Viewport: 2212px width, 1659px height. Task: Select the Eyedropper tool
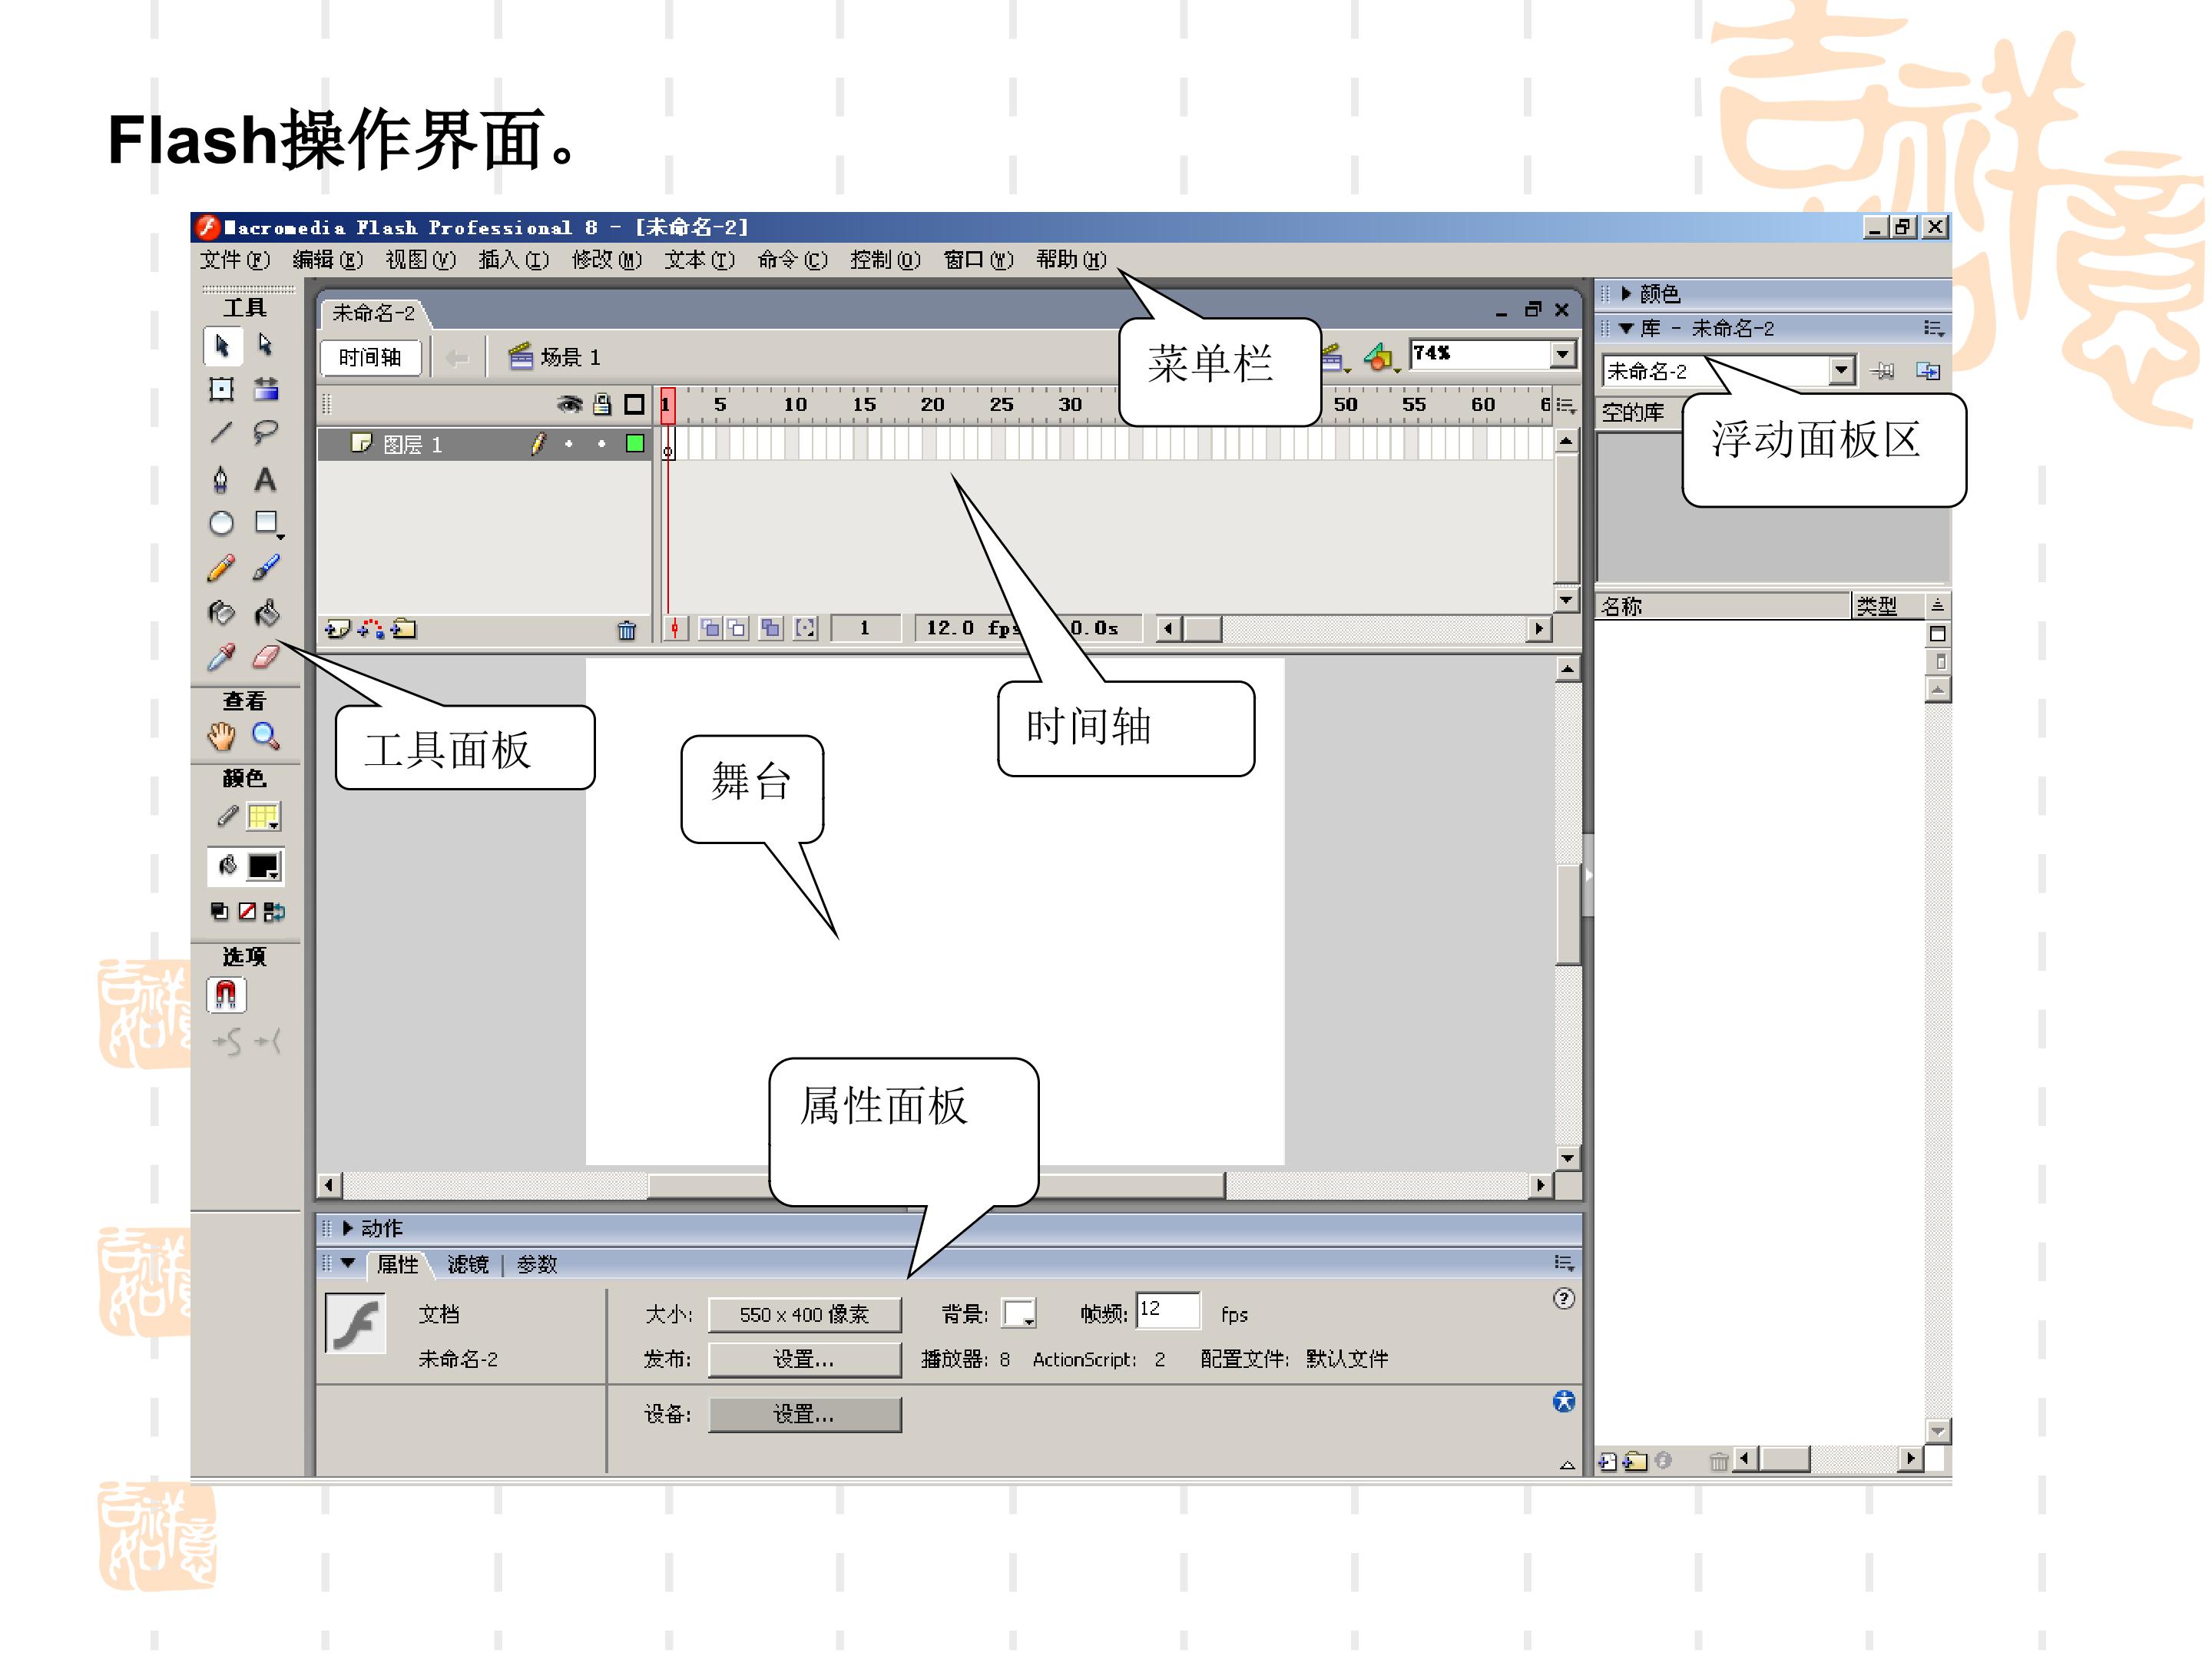[221, 656]
